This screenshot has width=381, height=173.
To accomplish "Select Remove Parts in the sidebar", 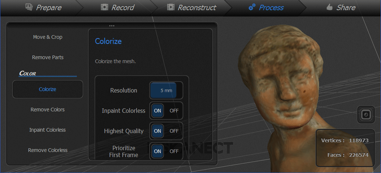I will click(x=48, y=57).
